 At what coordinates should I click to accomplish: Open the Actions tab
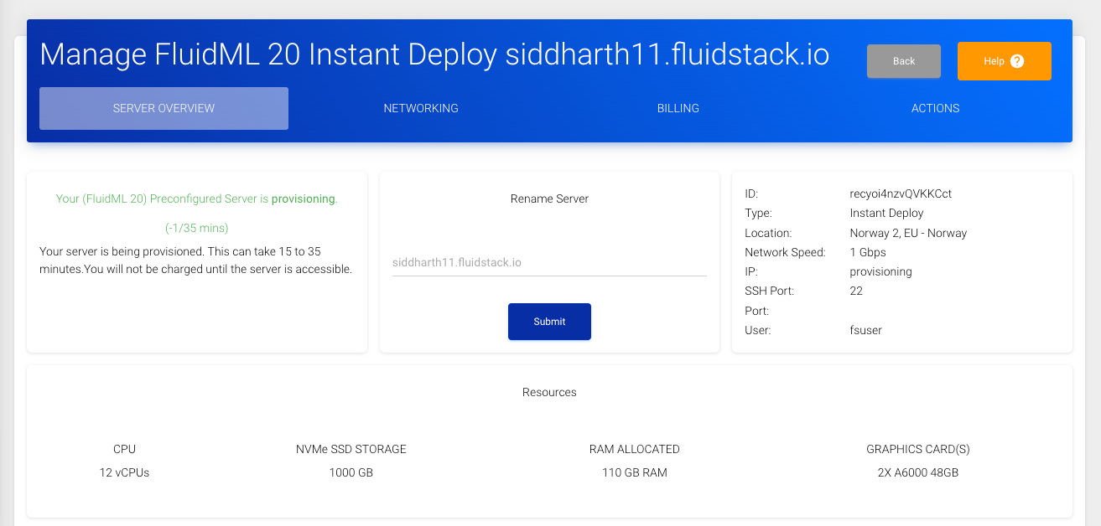point(935,108)
